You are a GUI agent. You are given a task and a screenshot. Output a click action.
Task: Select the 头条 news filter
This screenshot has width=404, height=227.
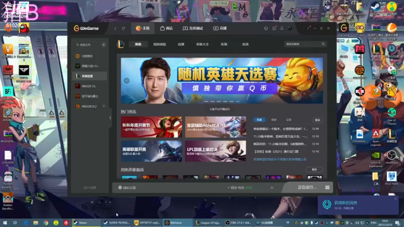[259, 120]
